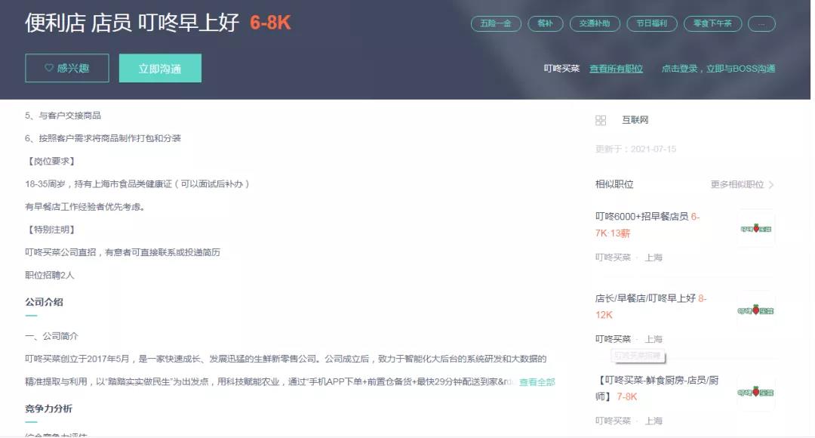Open the 查看所有职位 link
This screenshot has width=815, height=438.
pyautogui.click(x=616, y=69)
